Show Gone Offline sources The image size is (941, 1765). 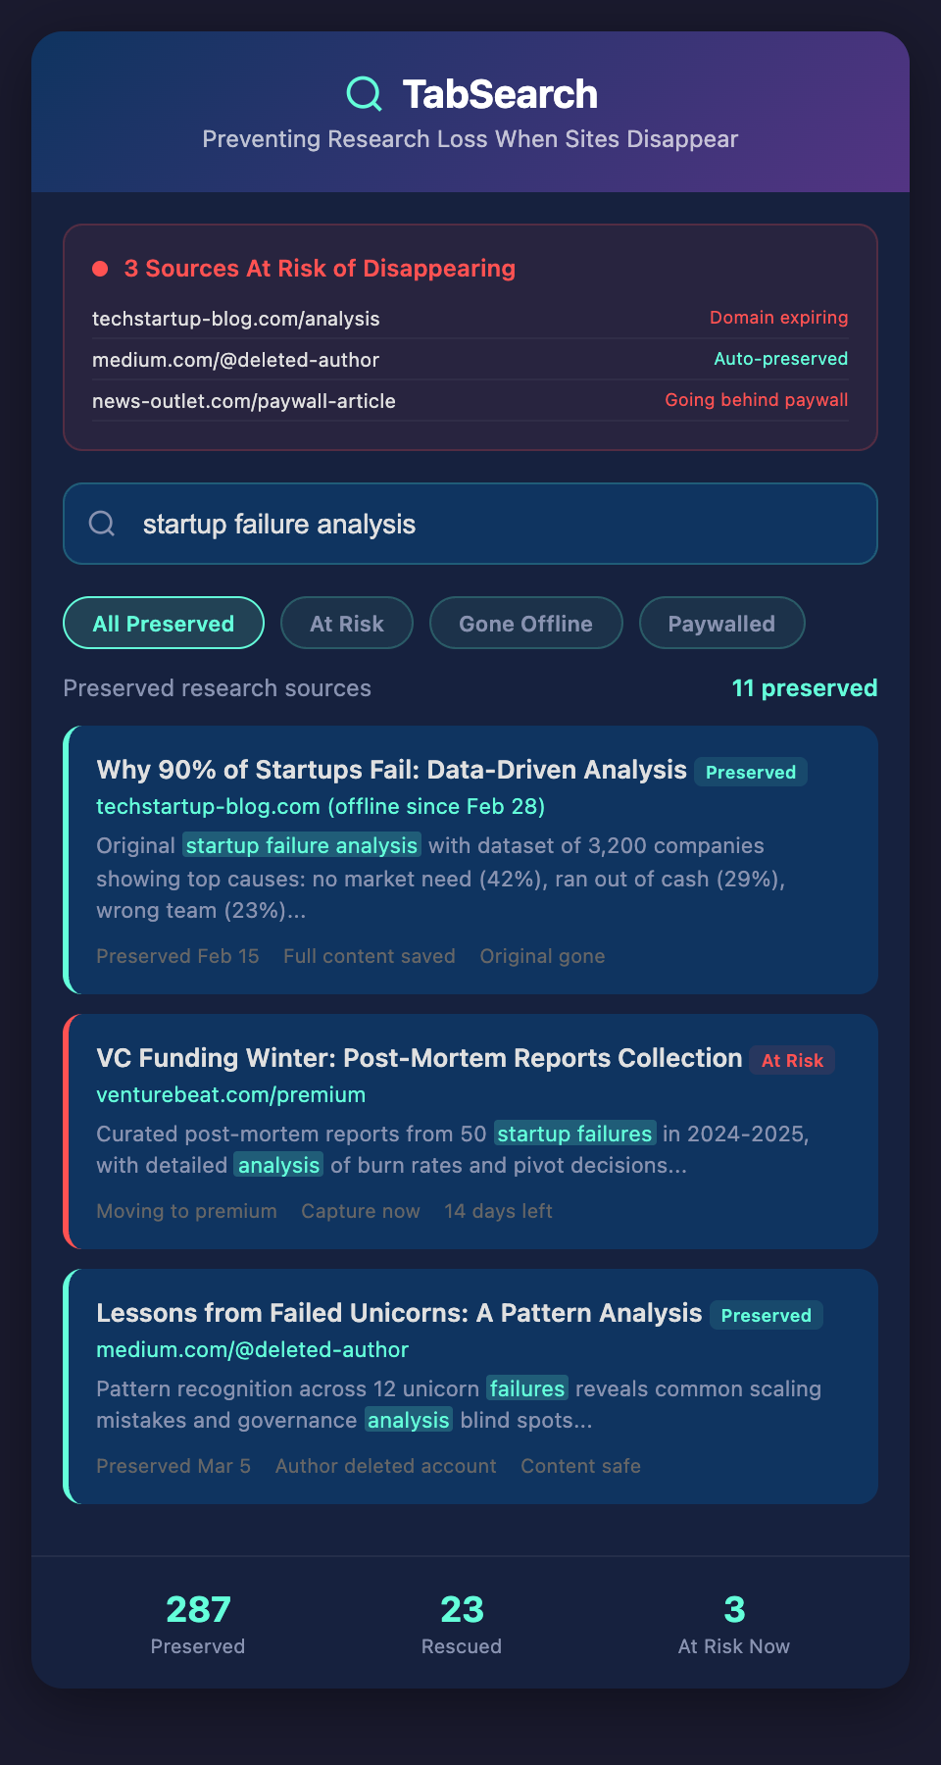click(525, 624)
